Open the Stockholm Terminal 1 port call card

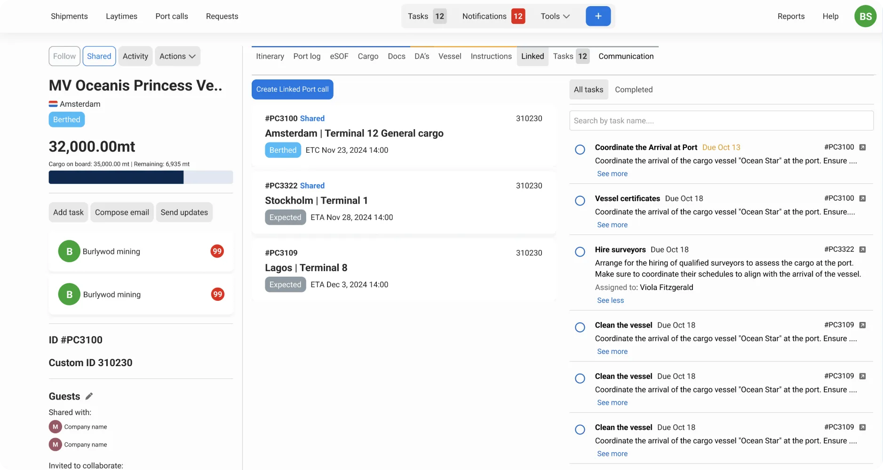click(x=404, y=202)
